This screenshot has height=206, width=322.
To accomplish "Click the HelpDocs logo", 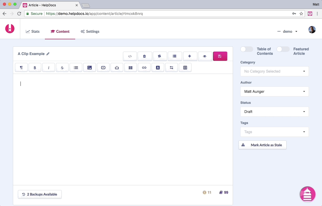I will pos(10,29).
